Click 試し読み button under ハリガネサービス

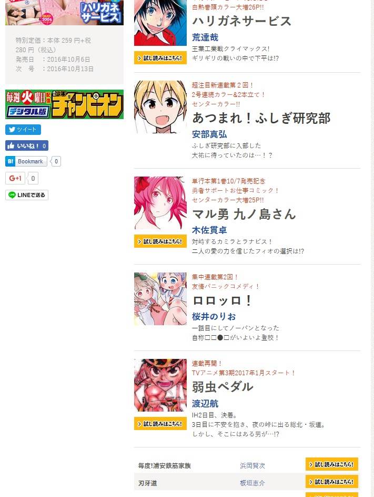tap(160, 58)
